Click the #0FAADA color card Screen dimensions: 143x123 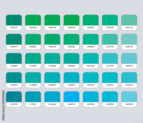tap(52, 99)
